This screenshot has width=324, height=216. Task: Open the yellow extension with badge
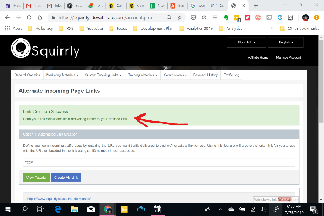click(237, 18)
